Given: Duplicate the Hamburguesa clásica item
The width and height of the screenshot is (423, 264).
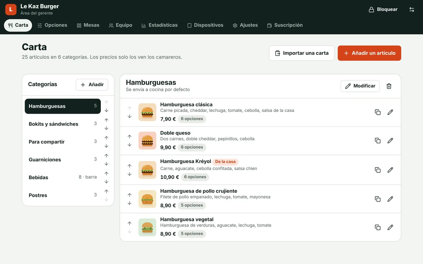Looking at the screenshot, I should click(x=378, y=112).
